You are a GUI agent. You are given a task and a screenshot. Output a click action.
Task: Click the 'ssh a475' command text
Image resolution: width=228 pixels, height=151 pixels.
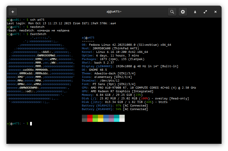37,20
